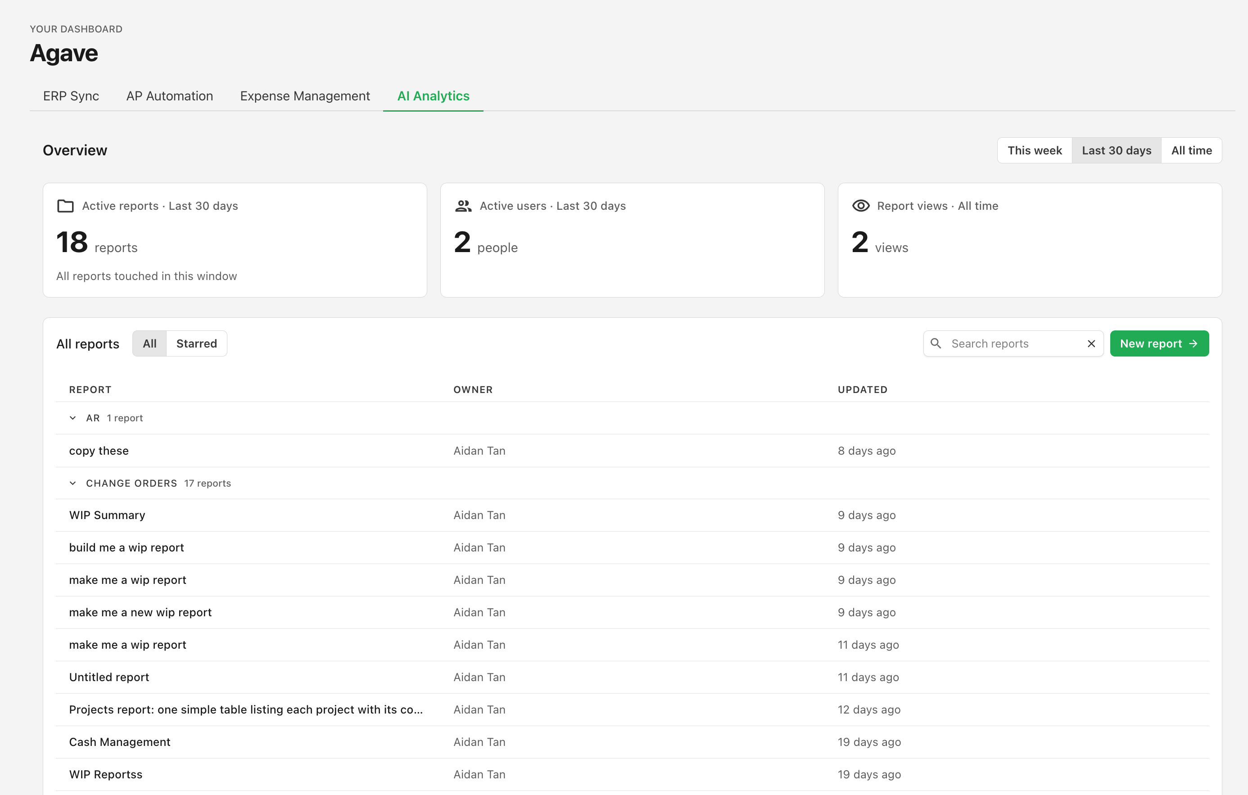Click All reports touched in this window text
1248x795 pixels.
click(147, 276)
